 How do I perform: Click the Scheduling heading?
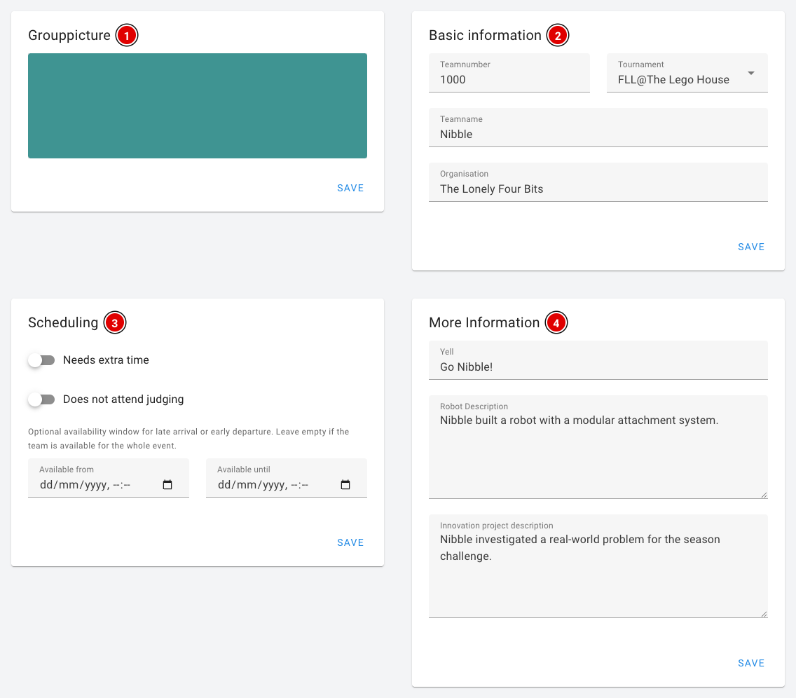pyautogui.click(x=63, y=323)
